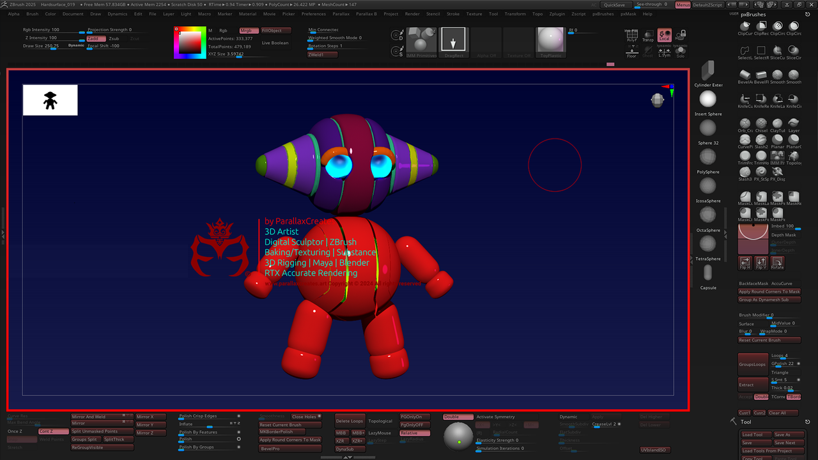Expand the Tool palette on the right
The width and height of the screenshot is (818, 460).
745,422
